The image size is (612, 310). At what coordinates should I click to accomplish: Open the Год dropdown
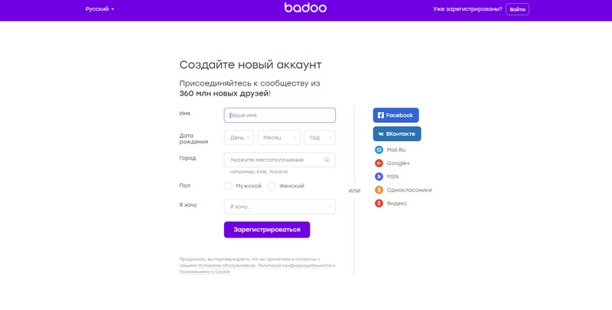(x=320, y=137)
